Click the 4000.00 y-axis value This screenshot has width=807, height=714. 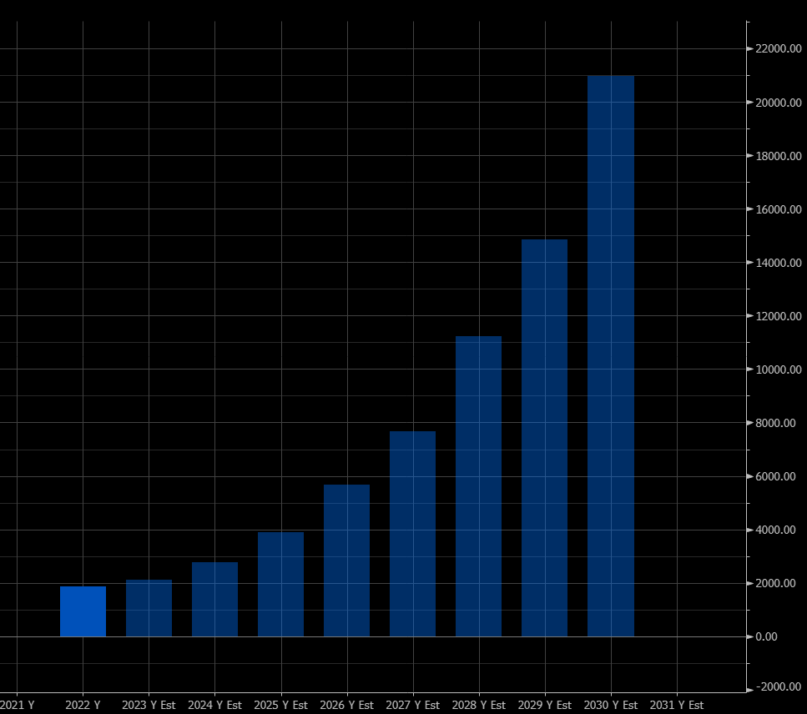pos(775,530)
